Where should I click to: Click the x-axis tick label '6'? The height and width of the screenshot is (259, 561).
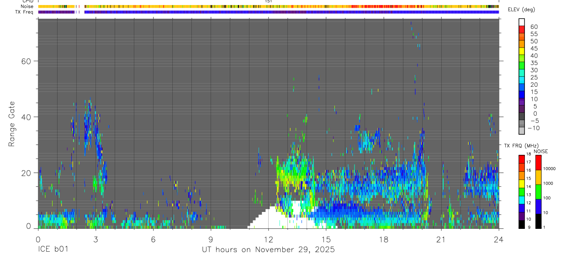pos(153,239)
